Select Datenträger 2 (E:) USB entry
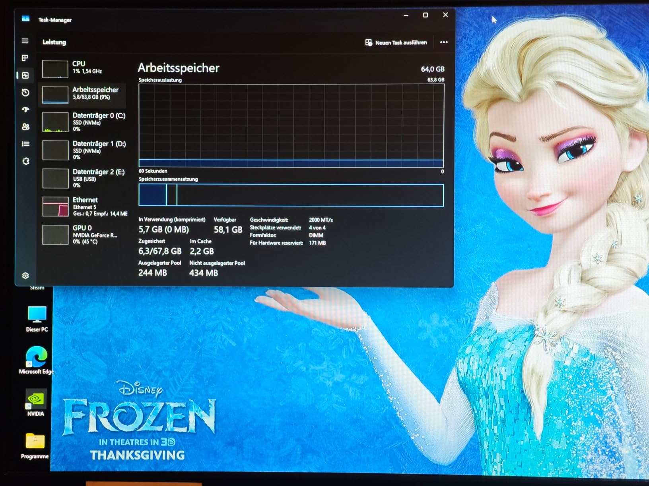The height and width of the screenshot is (486, 649). 84,178
